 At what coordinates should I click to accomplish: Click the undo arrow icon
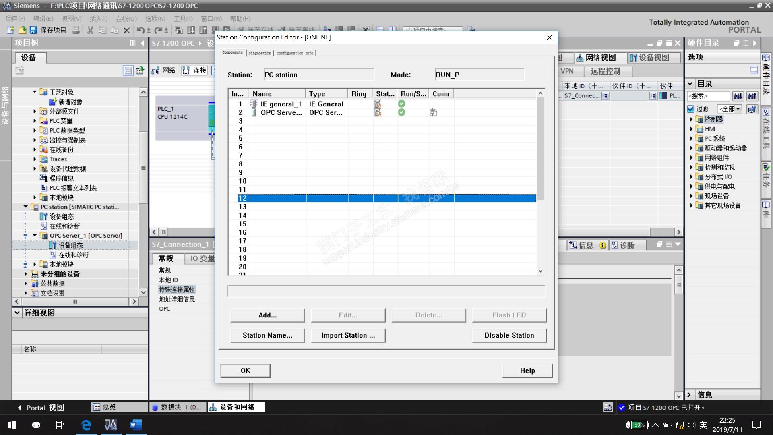[x=140, y=30]
